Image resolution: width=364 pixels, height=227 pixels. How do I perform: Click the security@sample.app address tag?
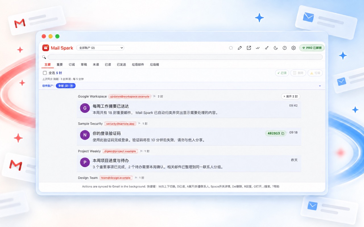pos(120,124)
